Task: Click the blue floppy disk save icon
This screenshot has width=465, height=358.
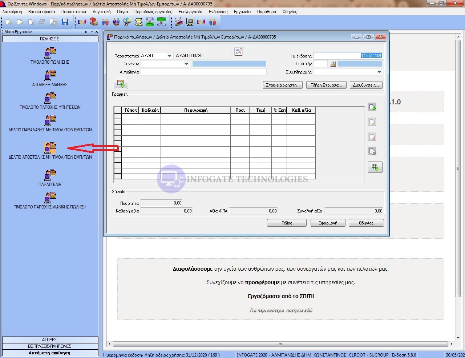Action: [x=65, y=22]
